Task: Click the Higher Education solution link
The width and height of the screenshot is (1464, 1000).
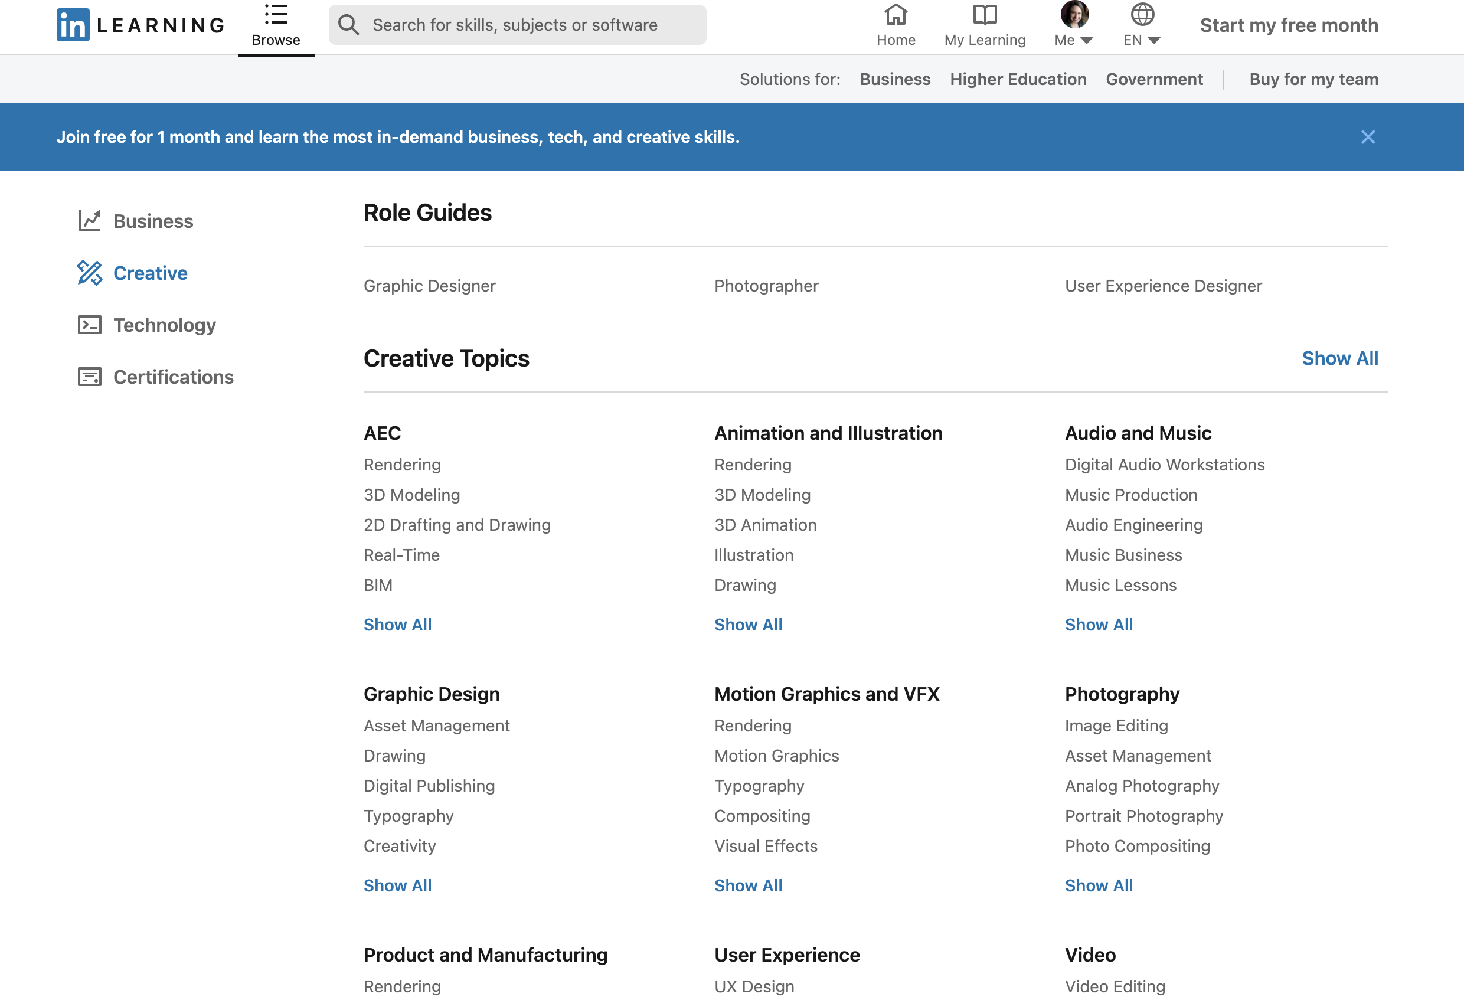Action: tap(1018, 79)
